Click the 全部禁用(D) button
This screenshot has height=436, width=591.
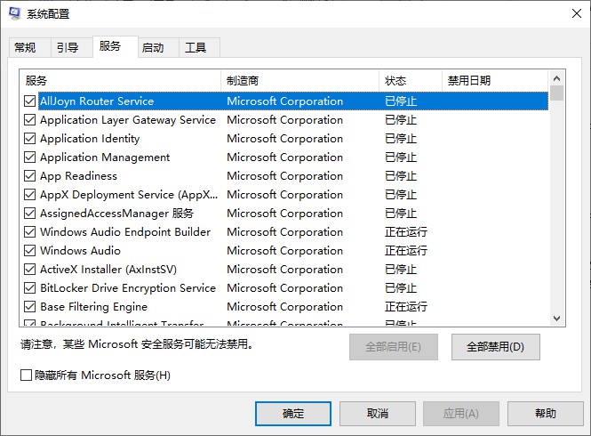coord(495,346)
